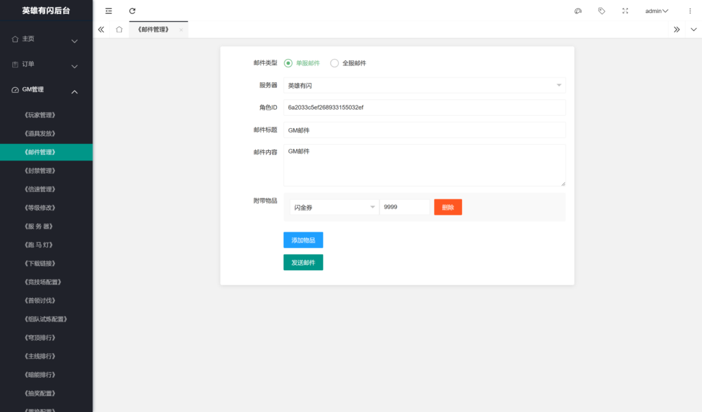Open 《跑 马 灯》 in sidebar
Image resolution: width=702 pixels, height=412 pixels.
click(x=47, y=245)
